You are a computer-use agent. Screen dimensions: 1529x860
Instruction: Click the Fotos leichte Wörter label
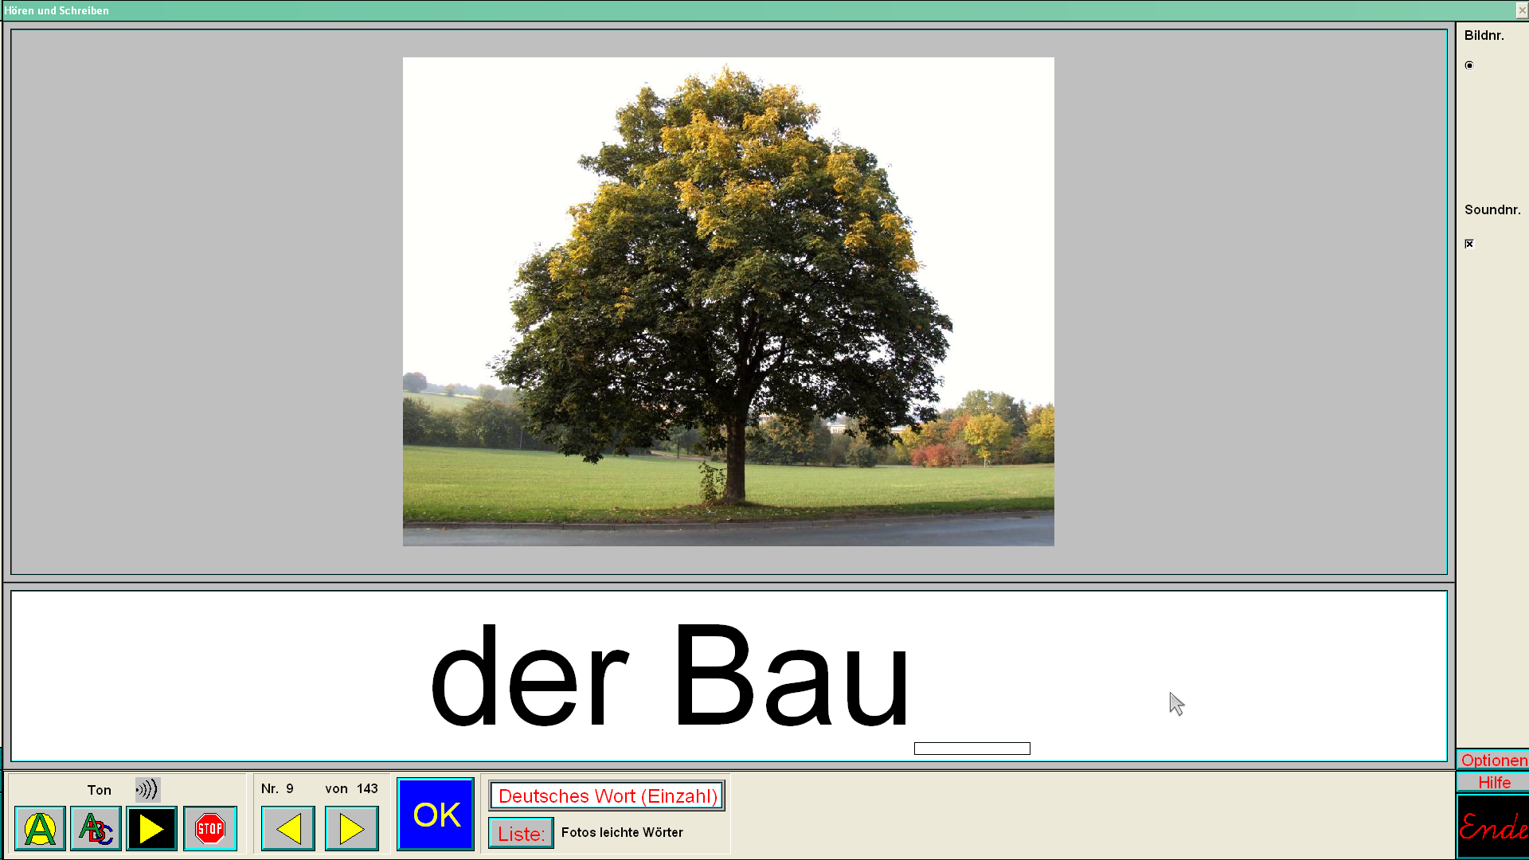tap(621, 832)
